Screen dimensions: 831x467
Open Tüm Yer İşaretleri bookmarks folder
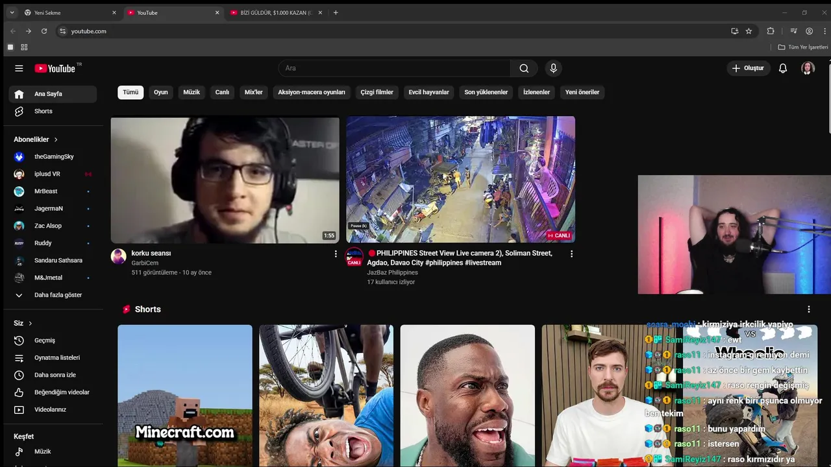(803, 47)
